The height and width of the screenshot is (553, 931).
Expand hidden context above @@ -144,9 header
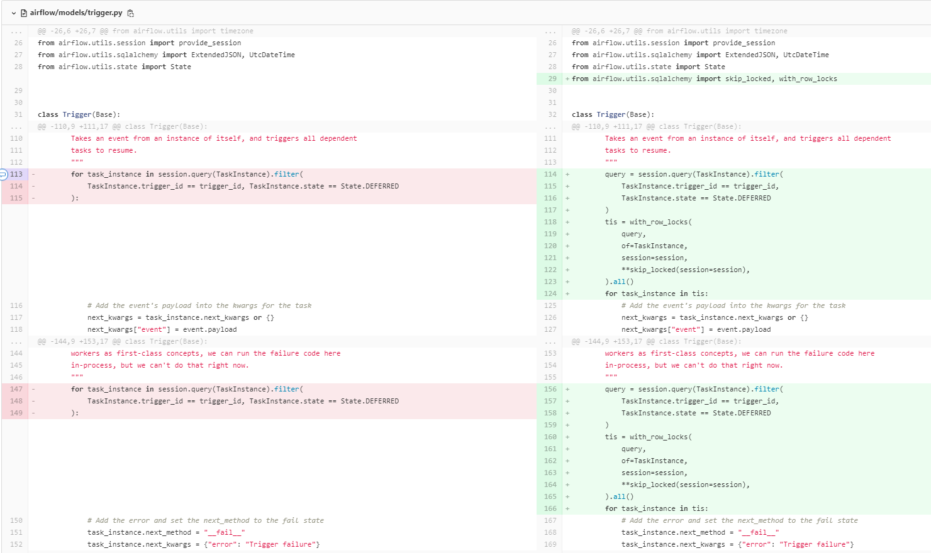point(15,341)
